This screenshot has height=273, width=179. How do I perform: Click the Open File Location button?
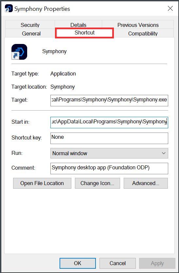tap(42, 183)
